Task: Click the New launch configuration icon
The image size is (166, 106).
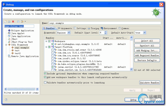Action: pos(5,22)
